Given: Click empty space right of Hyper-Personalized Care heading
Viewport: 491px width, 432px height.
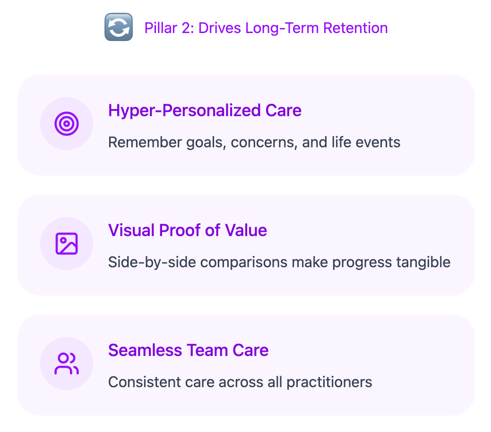Looking at the screenshot, I should click(388, 110).
